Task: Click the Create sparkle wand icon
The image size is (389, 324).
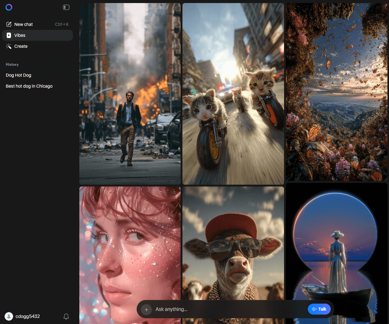Action: [x=9, y=46]
